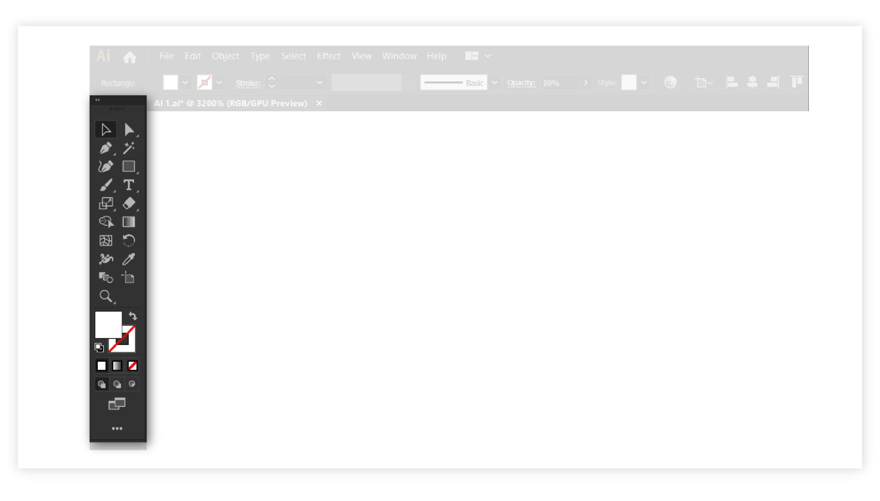This screenshot has height=501, width=880.
Task: Open the Effect menu
Action: coord(328,55)
